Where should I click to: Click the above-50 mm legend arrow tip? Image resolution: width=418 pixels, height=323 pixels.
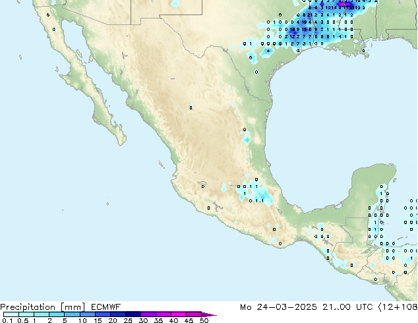[x=209, y=314]
